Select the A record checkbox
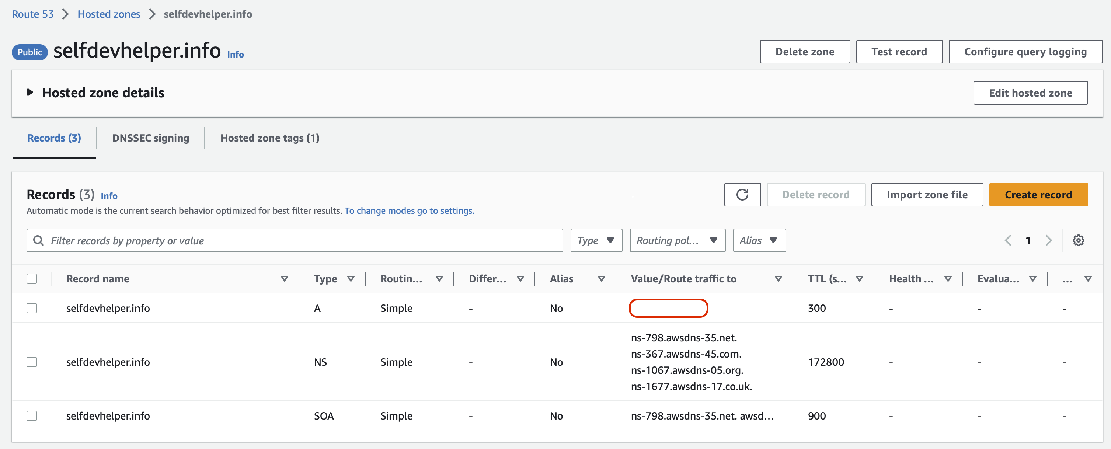The width and height of the screenshot is (1111, 449). (31, 308)
